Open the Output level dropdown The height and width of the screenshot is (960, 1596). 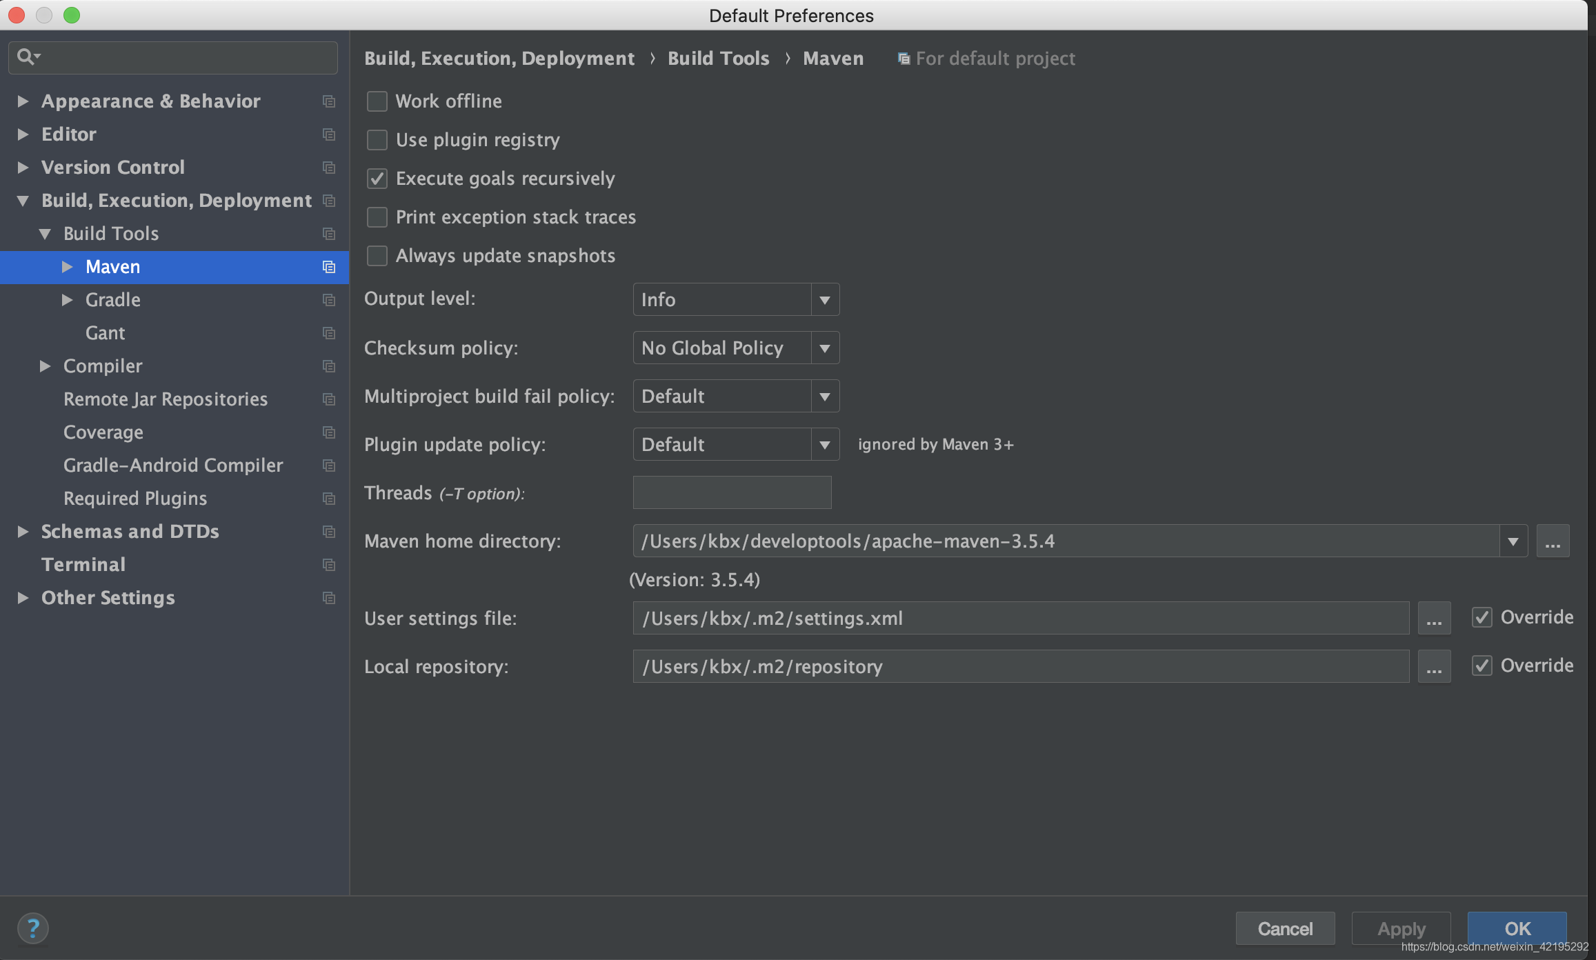[x=824, y=299]
